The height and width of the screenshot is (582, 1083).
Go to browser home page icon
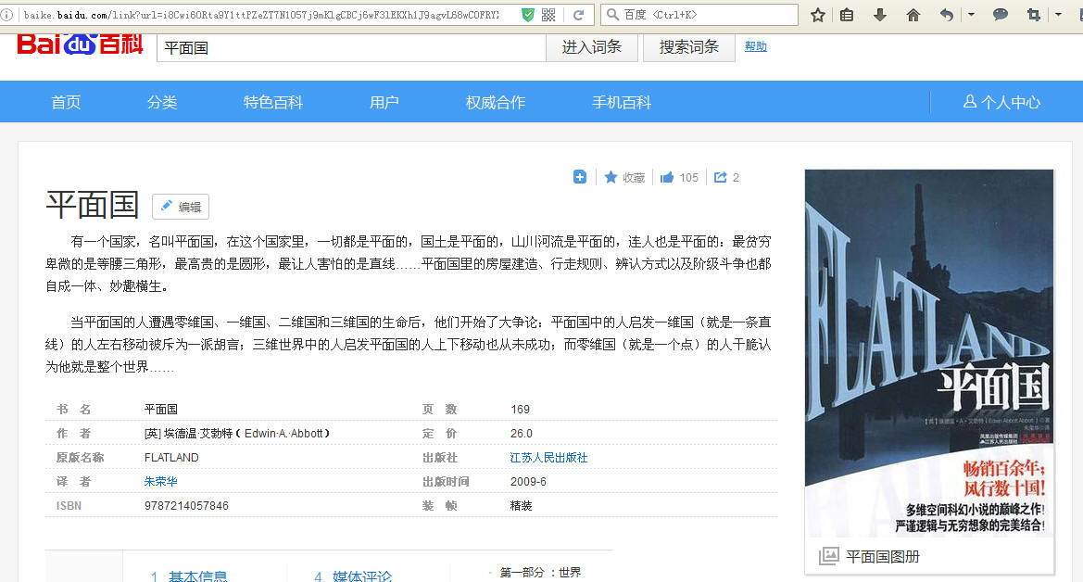pyautogui.click(x=913, y=15)
